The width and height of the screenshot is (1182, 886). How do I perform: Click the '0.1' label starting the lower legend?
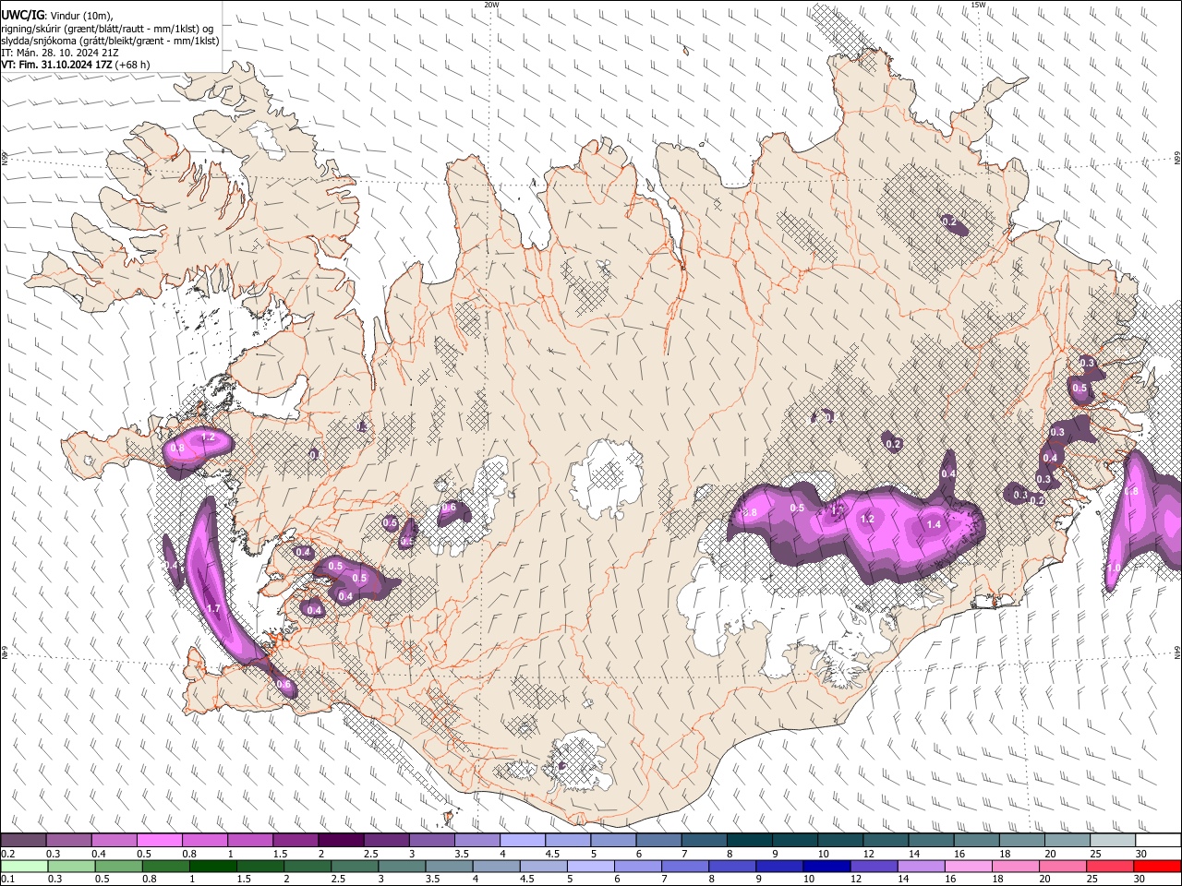[x=8, y=879]
